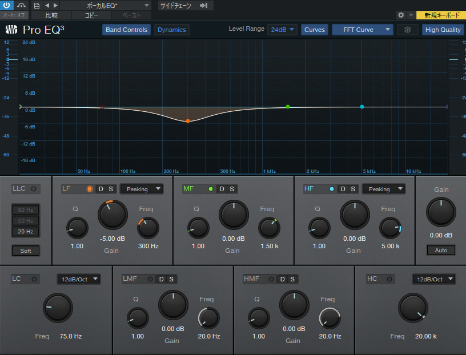Open the preset file document icon

[37, 5]
